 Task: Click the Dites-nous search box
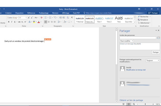[98, 13]
